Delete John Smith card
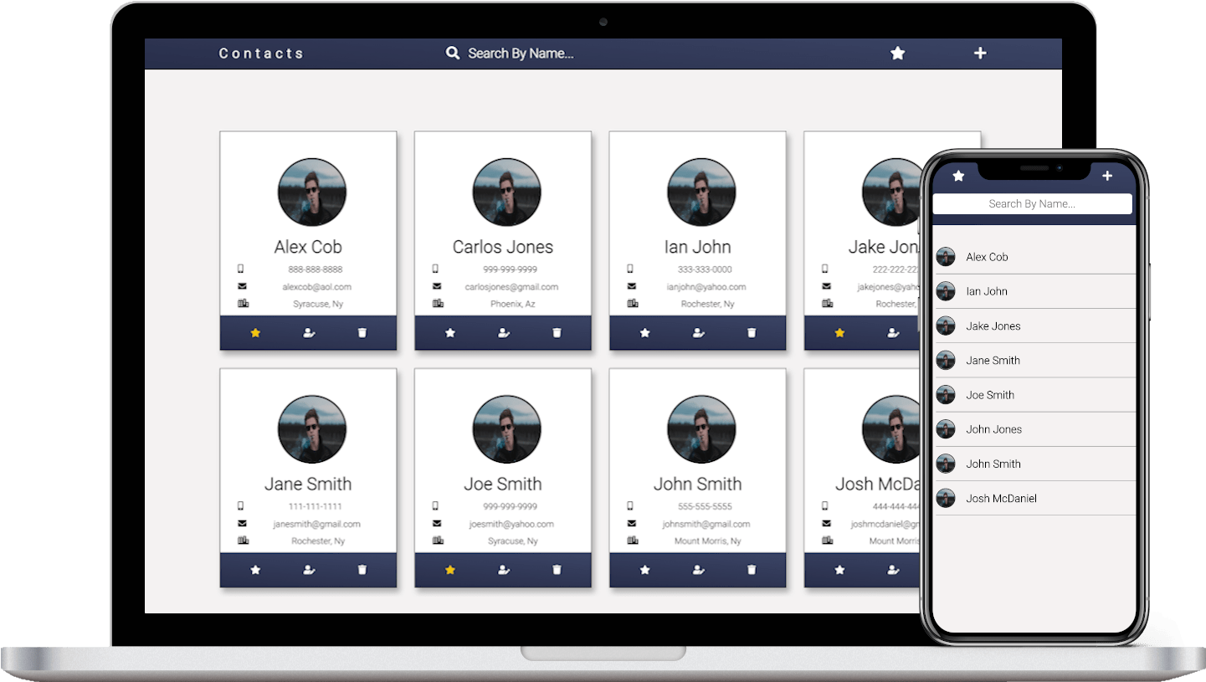Screen dimensions: 1206x682 [752, 570]
